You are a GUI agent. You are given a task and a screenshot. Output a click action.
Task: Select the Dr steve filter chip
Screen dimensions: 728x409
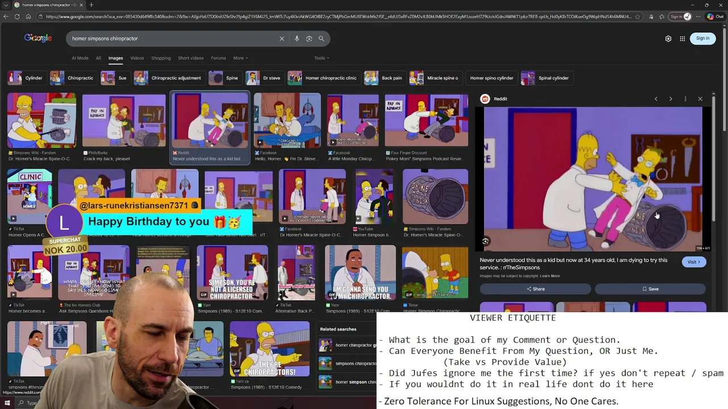click(264, 78)
